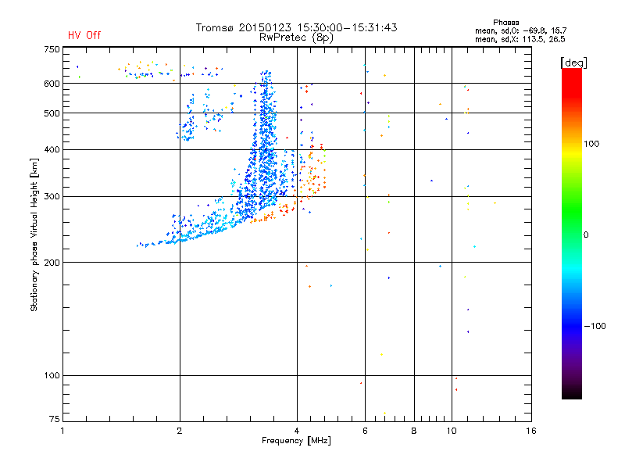Click the '10' frequency tick label
The width and height of the screenshot is (625, 469).
click(452, 431)
